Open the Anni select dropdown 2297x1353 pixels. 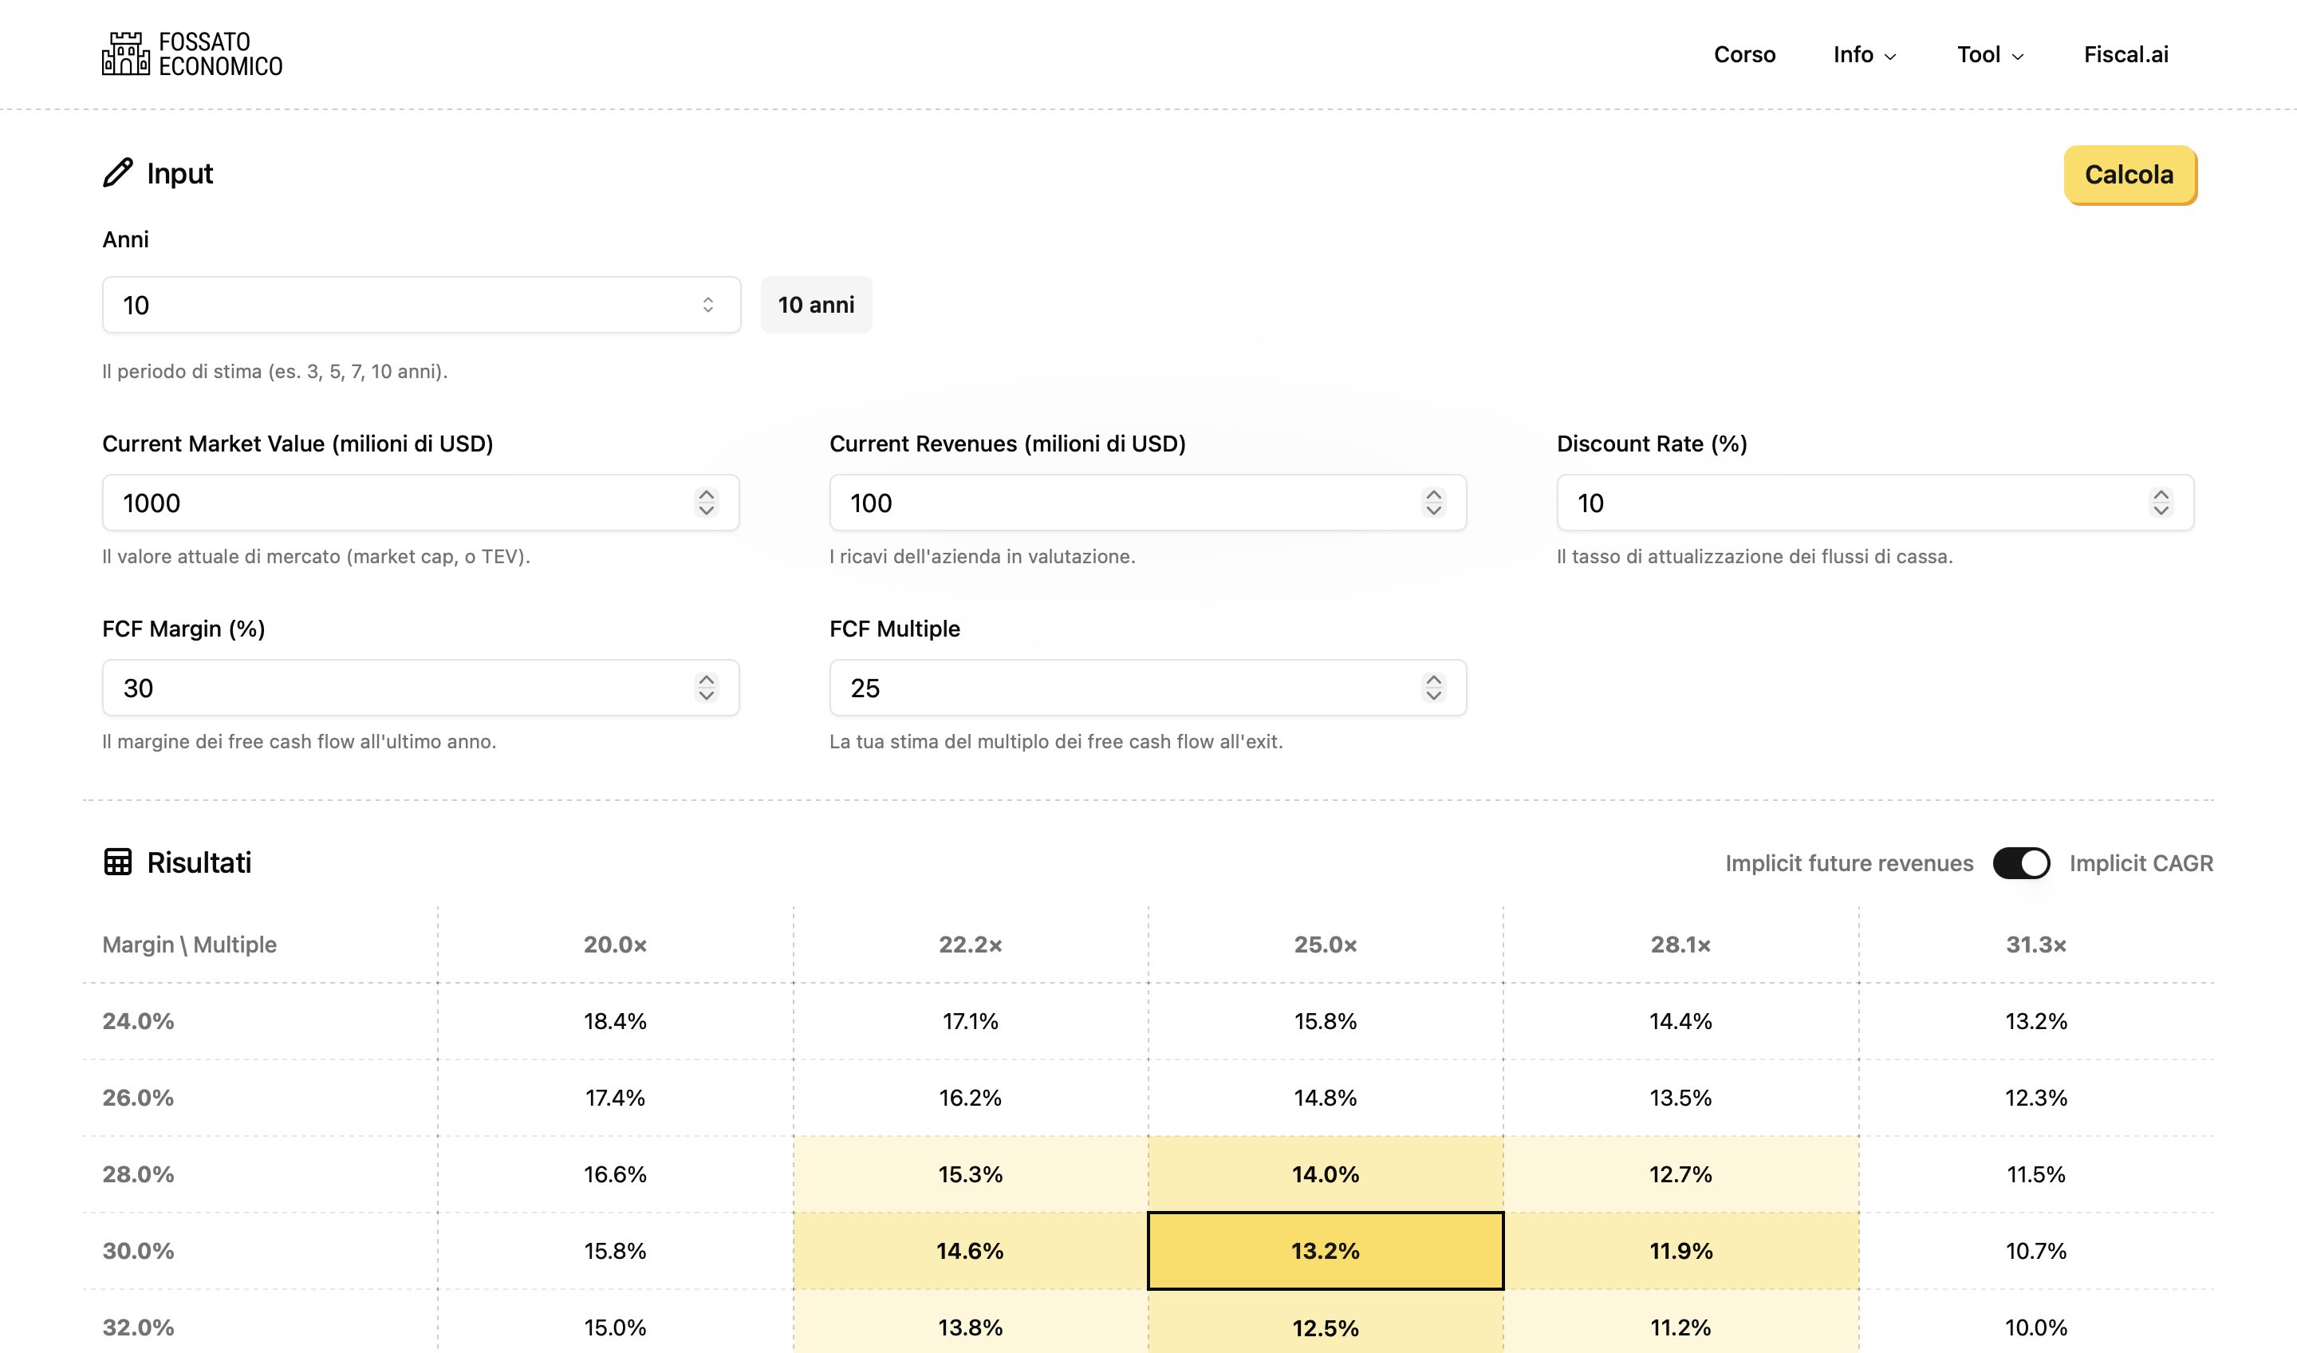point(421,305)
